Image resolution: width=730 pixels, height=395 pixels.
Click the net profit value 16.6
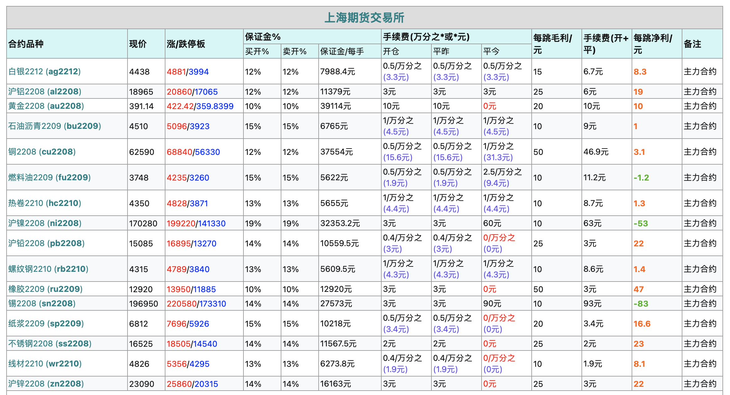tap(642, 324)
